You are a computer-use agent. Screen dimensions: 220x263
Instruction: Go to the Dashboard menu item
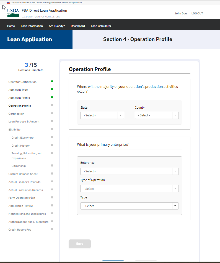pyautogui.click(x=78, y=26)
